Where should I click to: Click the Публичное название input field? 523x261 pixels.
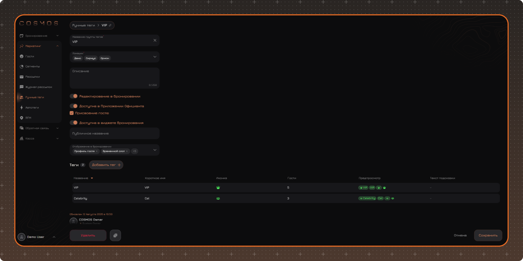[115, 134]
